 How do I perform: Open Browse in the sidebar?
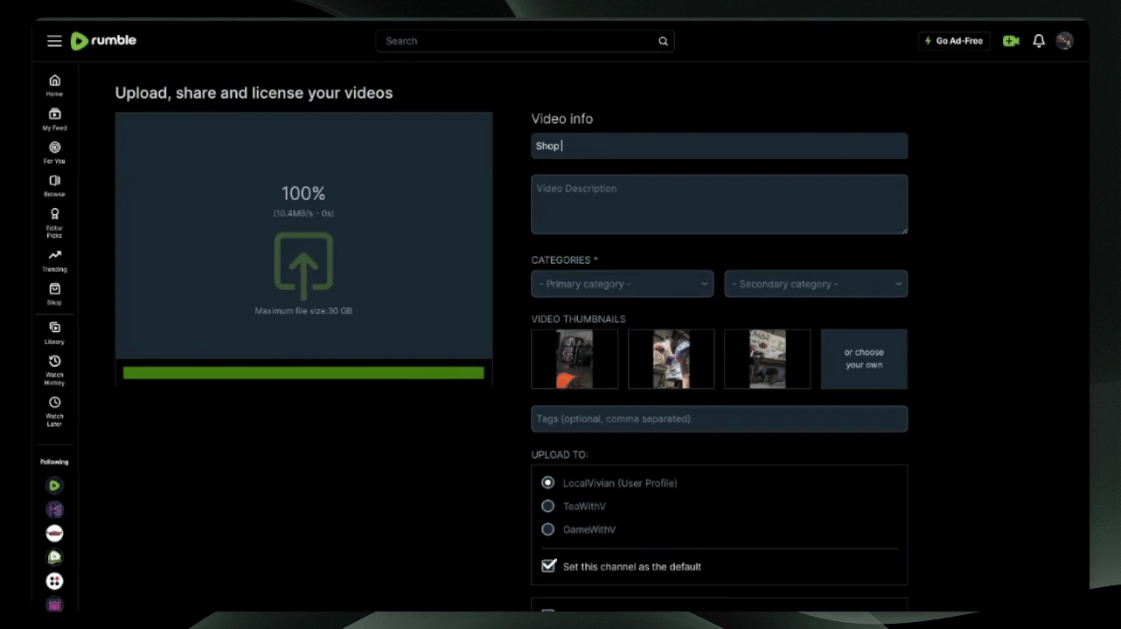[54, 185]
